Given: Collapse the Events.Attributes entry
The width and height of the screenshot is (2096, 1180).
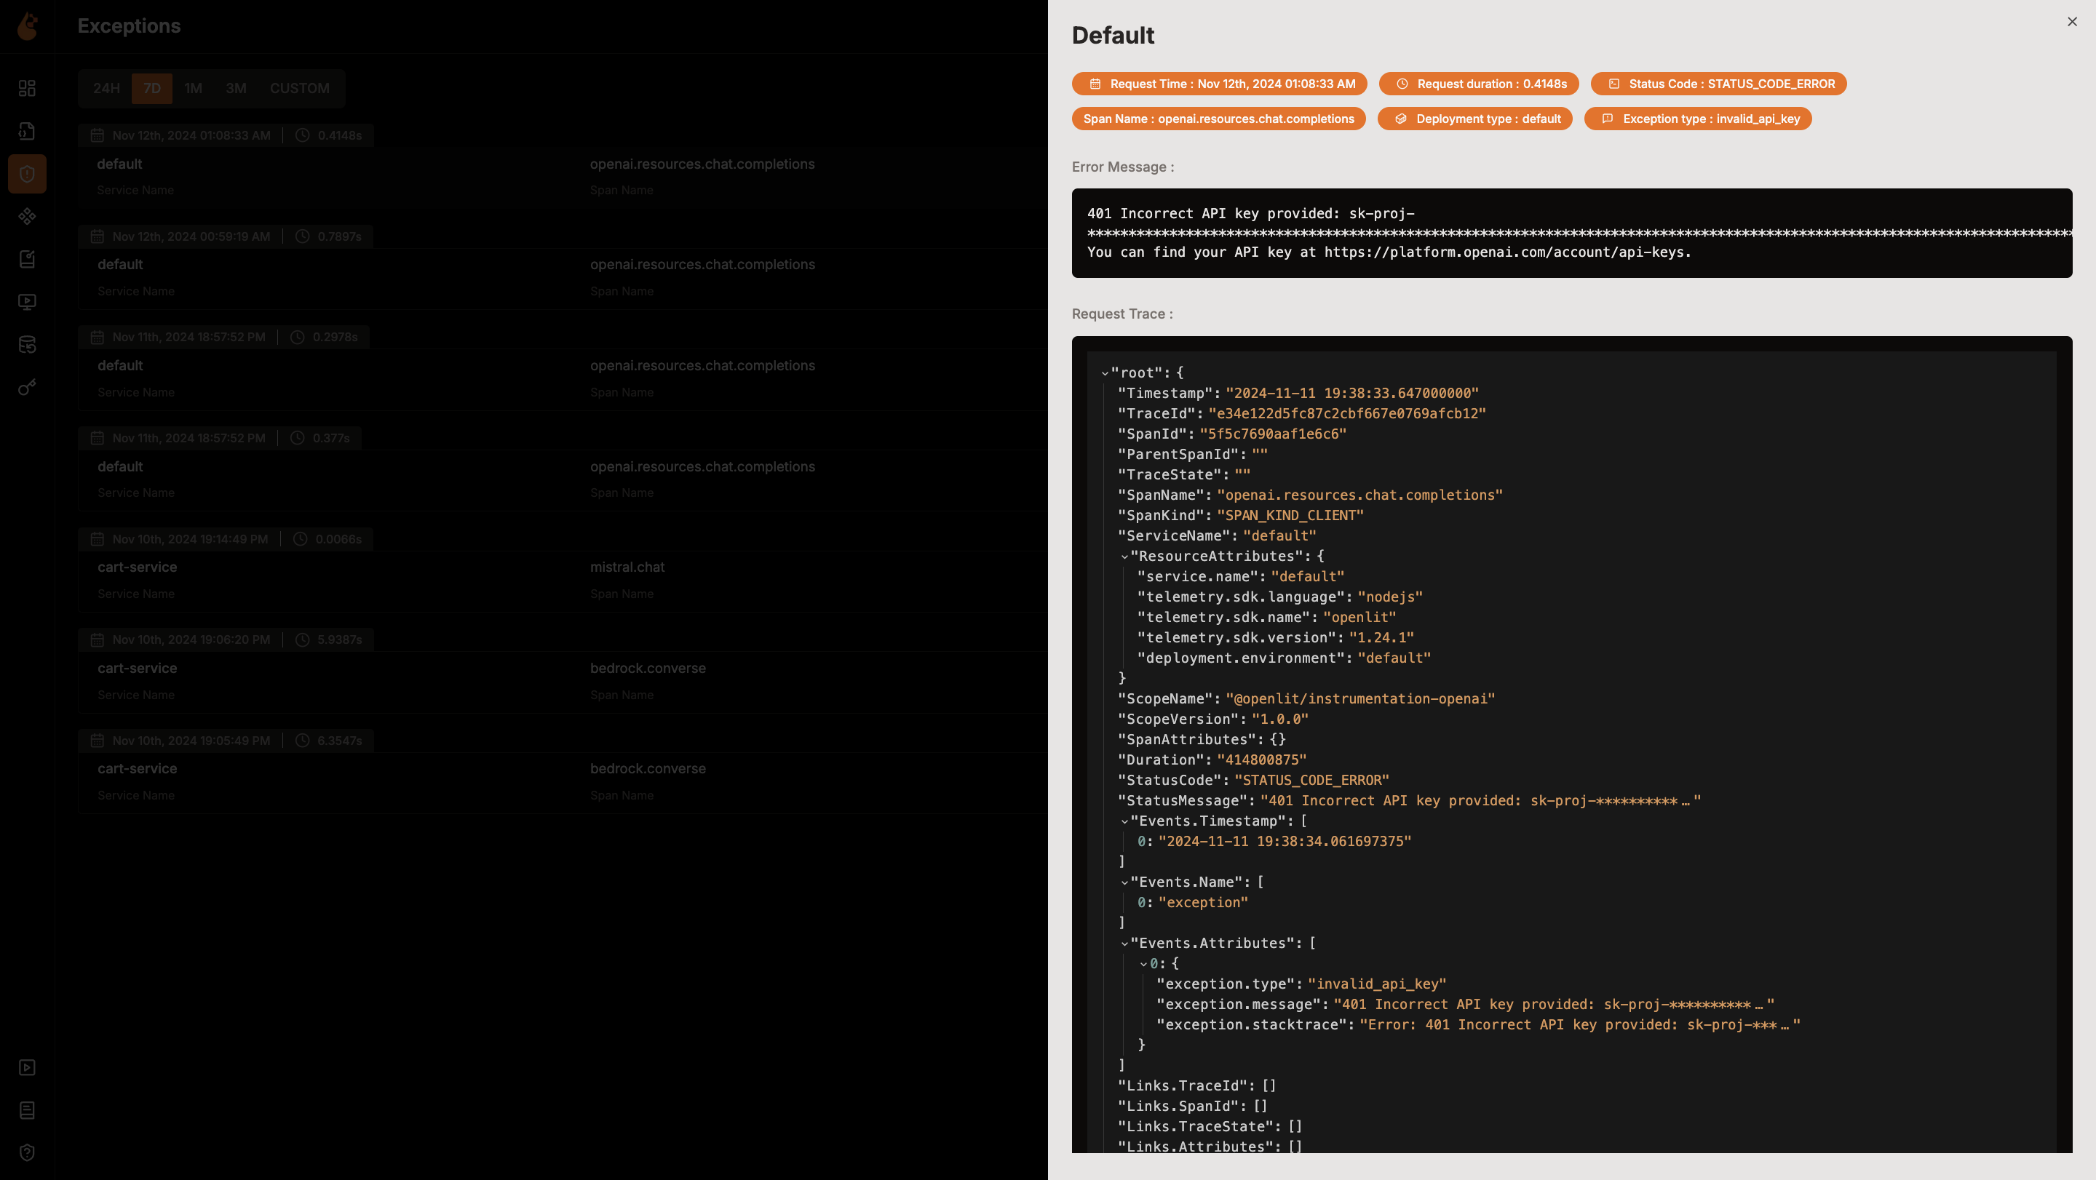Looking at the screenshot, I should pos(1126,944).
